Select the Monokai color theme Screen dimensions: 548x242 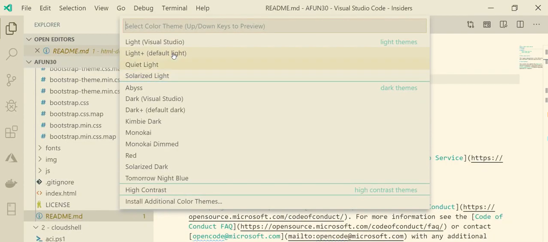coord(138,133)
